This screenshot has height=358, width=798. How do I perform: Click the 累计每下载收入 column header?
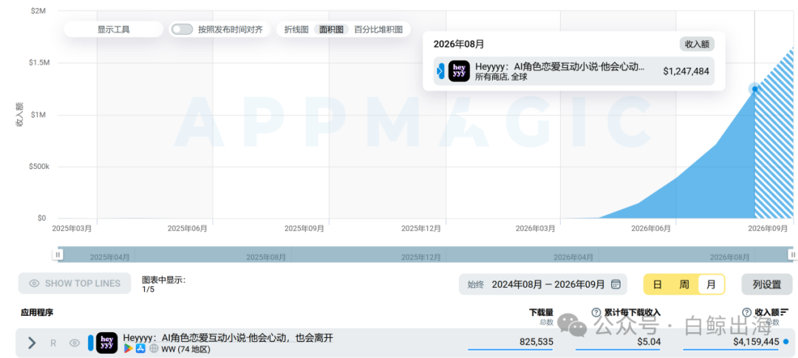click(632, 312)
